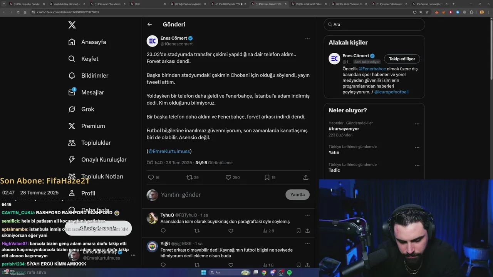Open more options for the Tadic trend
Screen dimensions: 493x277
tap(417, 165)
